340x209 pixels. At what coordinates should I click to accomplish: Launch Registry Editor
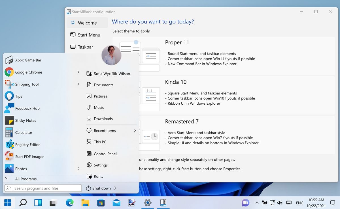(27, 145)
